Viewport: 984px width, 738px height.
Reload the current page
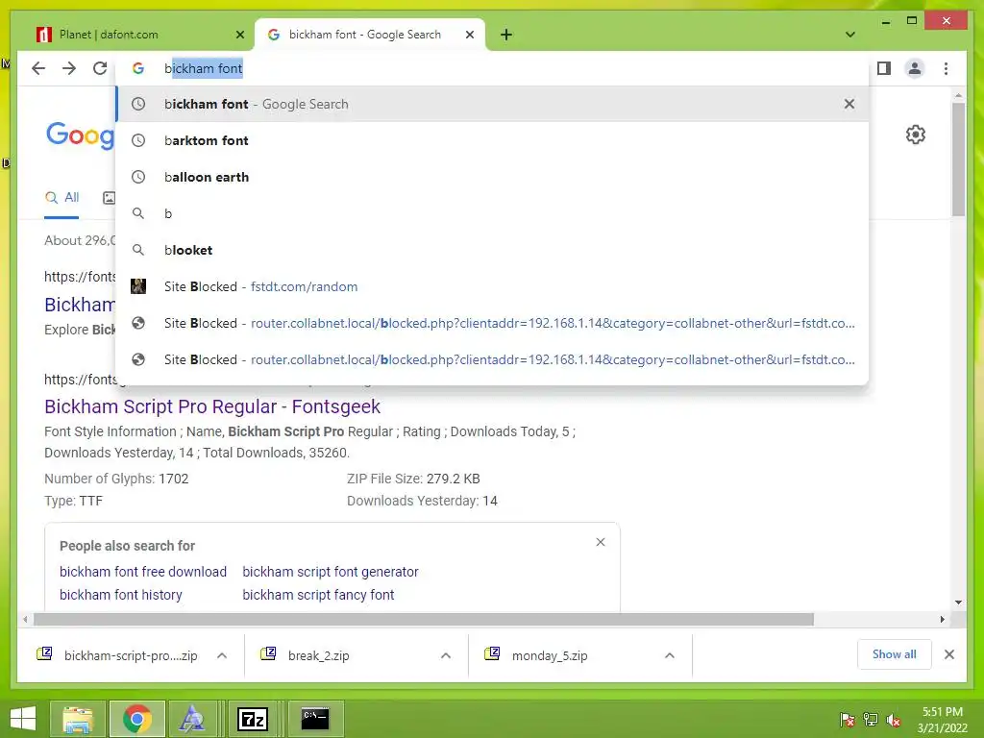pos(100,68)
